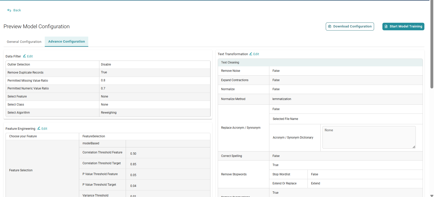Click the 'Variance Threshold' label
This screenshot has width=434, height=197.
coord(95,195)
